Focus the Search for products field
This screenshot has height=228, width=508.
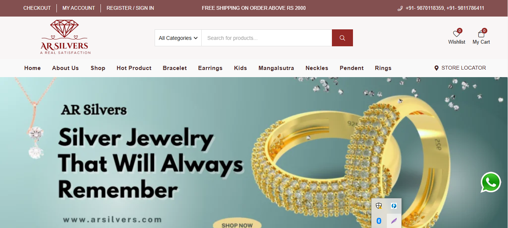[x=267, y=38]
